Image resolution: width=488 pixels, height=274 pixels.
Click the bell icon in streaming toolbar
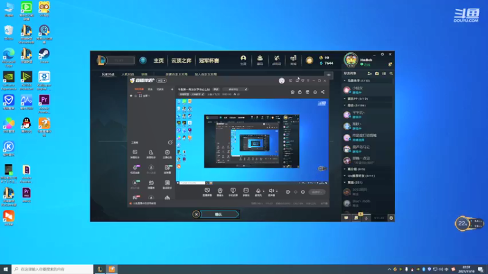click(315, 92)
